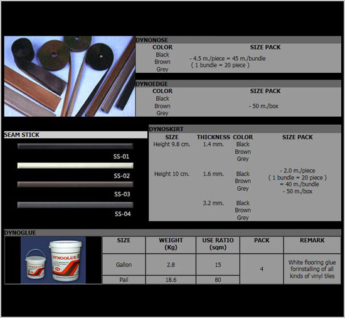Click the 18.6 weight value cell
Image resolution: width=345 pixels, height=318 pixels.
click(171, 280)
